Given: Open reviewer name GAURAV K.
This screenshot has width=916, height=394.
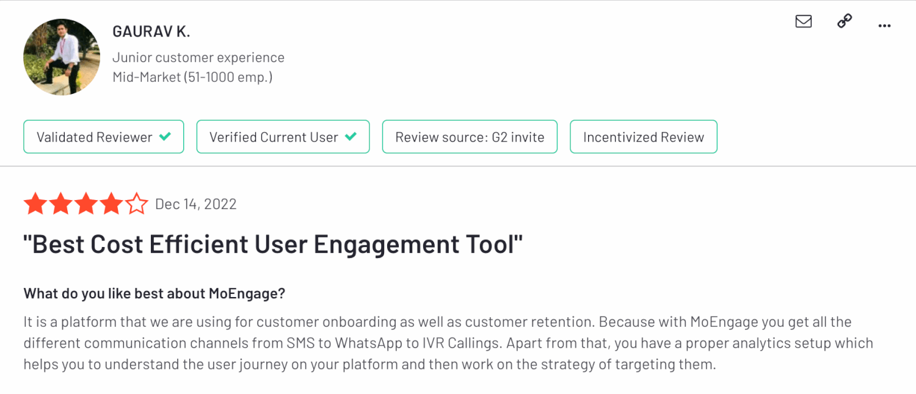Looking at the screenshot, I should (x=151, y=32).
